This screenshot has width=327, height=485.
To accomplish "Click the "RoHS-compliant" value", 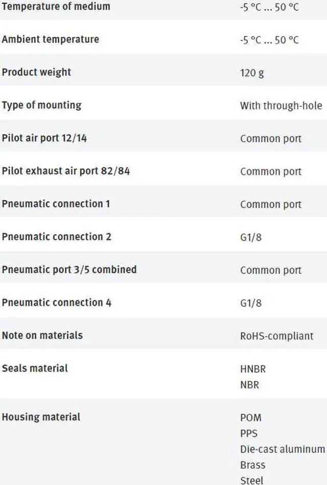I will [x=276, y=336].
